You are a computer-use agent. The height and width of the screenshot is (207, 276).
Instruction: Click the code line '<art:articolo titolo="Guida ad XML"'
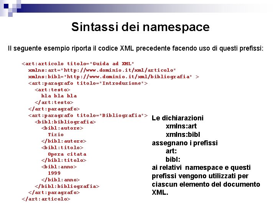point(78,64)
